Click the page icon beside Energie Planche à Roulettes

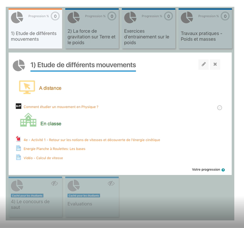click(19, 149)
